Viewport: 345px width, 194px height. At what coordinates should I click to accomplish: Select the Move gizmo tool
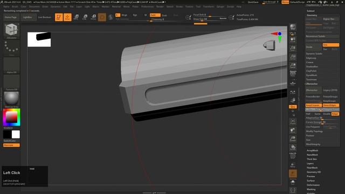(x=77, y=17)
